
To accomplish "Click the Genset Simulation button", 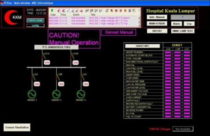I will [17, 128].
